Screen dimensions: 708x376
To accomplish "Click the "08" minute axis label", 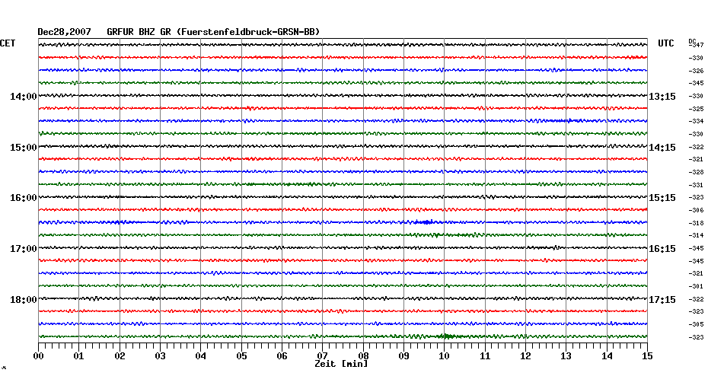I will point(363,356).
